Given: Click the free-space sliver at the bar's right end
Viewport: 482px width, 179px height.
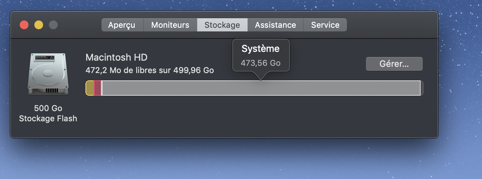Looking at the screenshot, I should coord(422,88).
